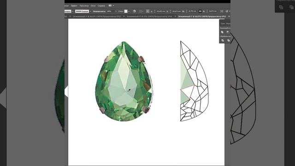The width and height of the screenshot is (295, 166).
Task: Click the Pathfinder Unite shape mode icon
Action: [x=222, y=32]
